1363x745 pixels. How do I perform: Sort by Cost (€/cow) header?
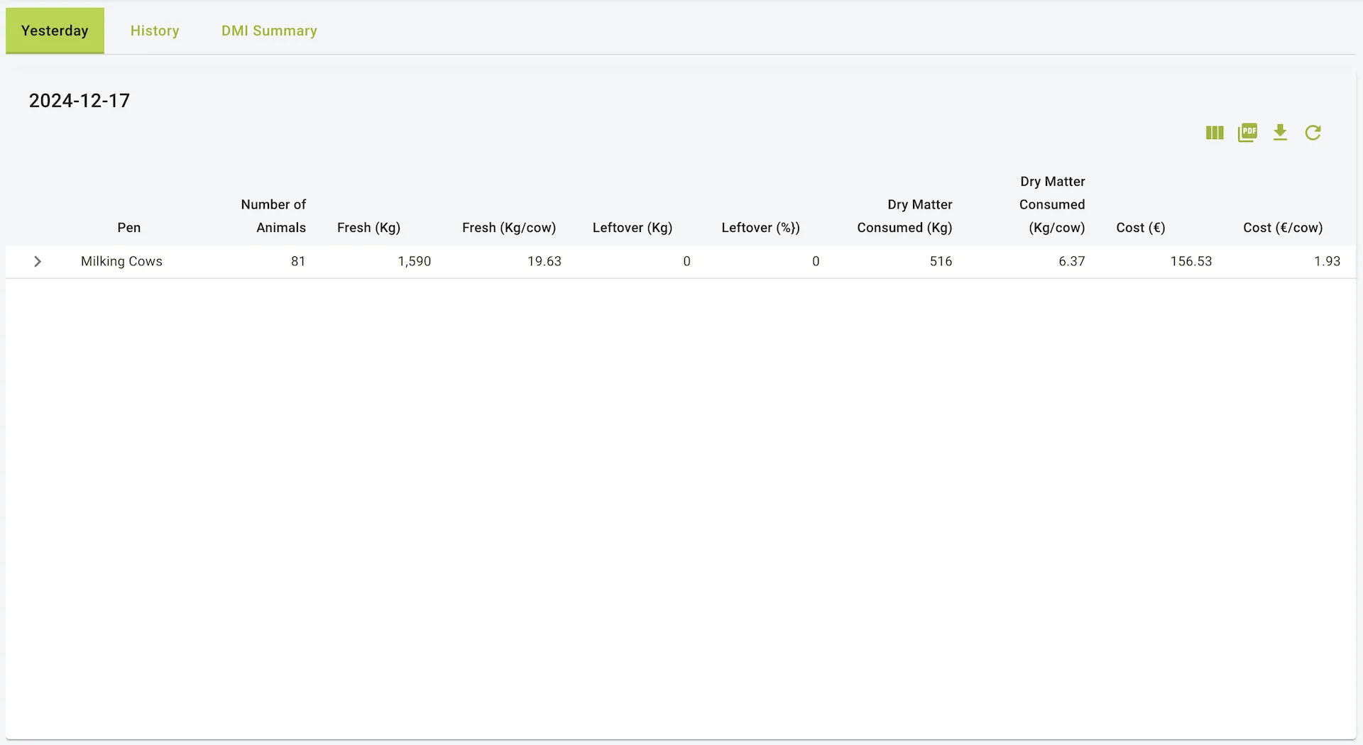click(x=1282, y=228)
